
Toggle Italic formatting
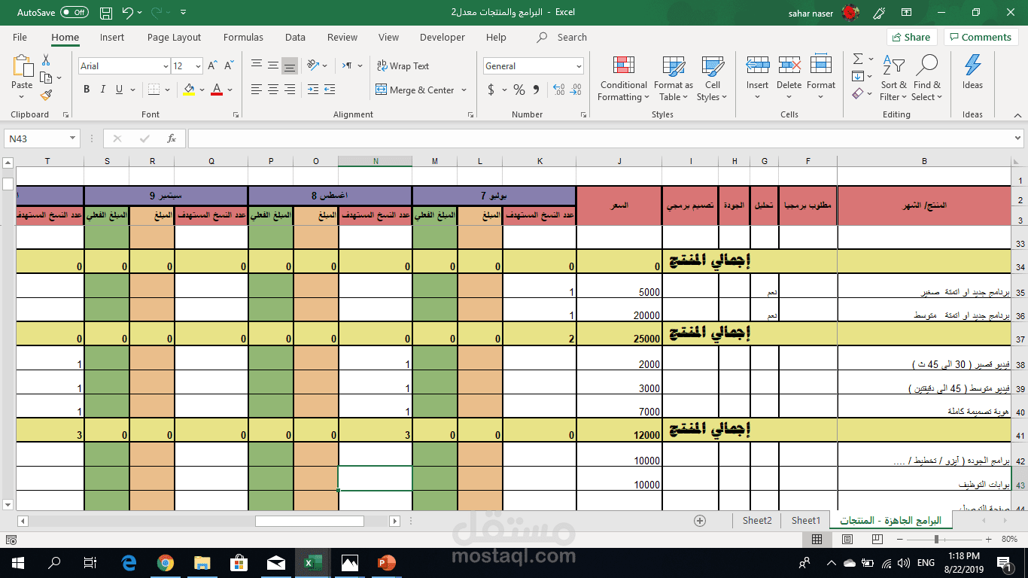click(103, 90)
